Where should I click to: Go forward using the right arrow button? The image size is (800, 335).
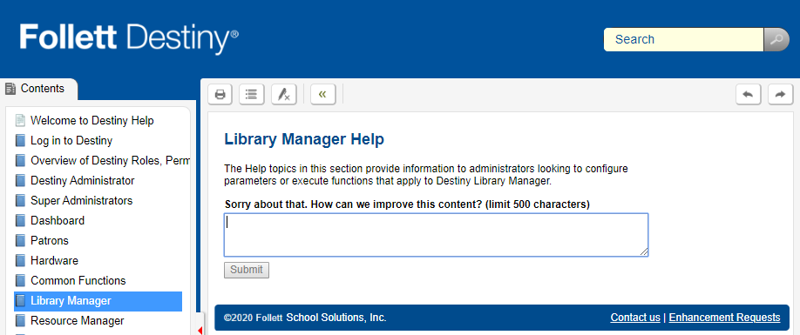click(x=780, y=94)
